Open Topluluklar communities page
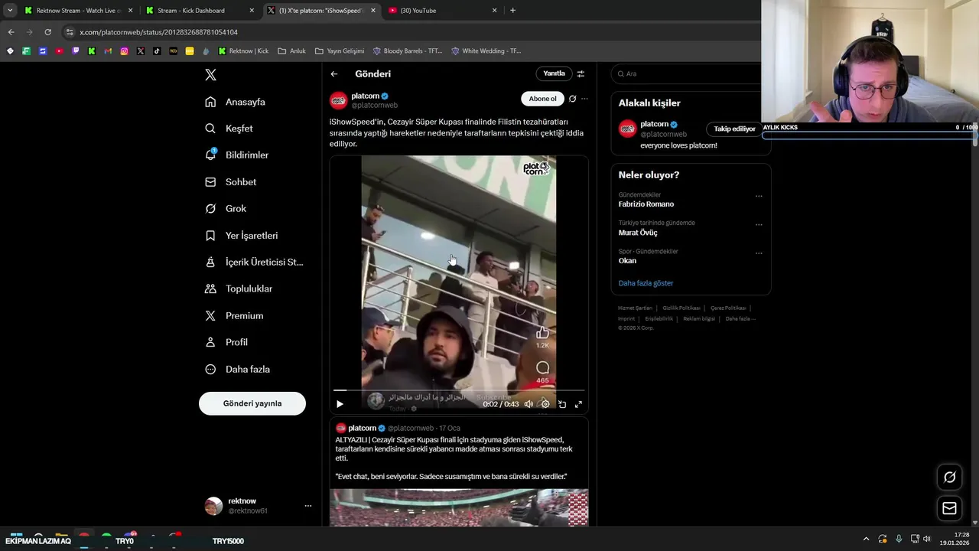Screen dimensions: 979x551 click(x=239, y=289)
